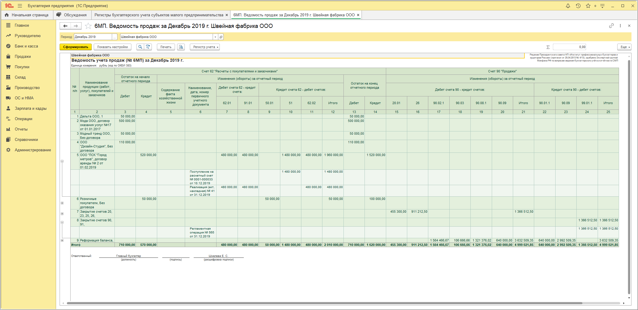Image resolution: width=638 pixels, height=310 pixels.
Task: Open Покупки section in sidebar
Action: 22,67
